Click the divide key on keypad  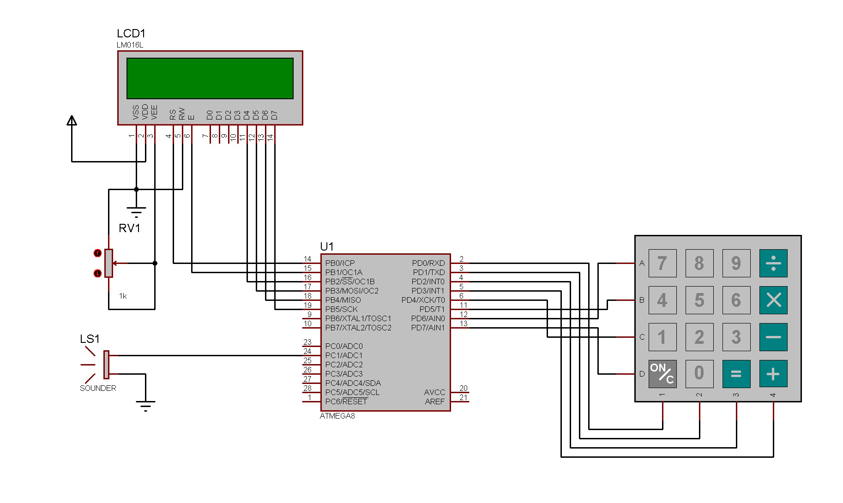[773, 263]
